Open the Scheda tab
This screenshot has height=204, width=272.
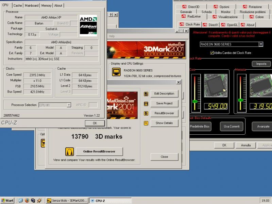pyautogui.click(x=206, y=12)
